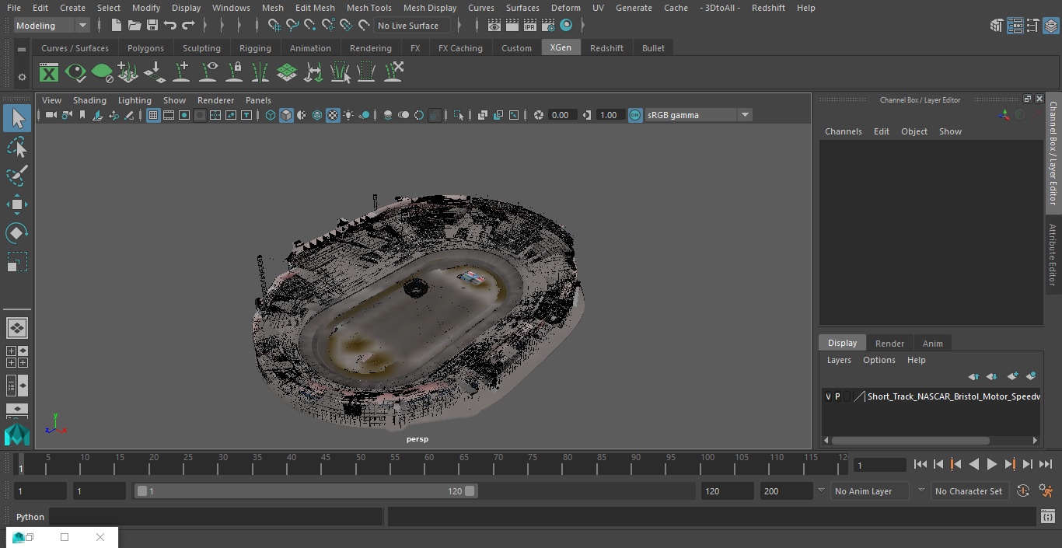Image resolution: width=1062 pixels, height=548 pixels.
Task: Switch to the Redshift shelf tab
Action: coord(606,48)
